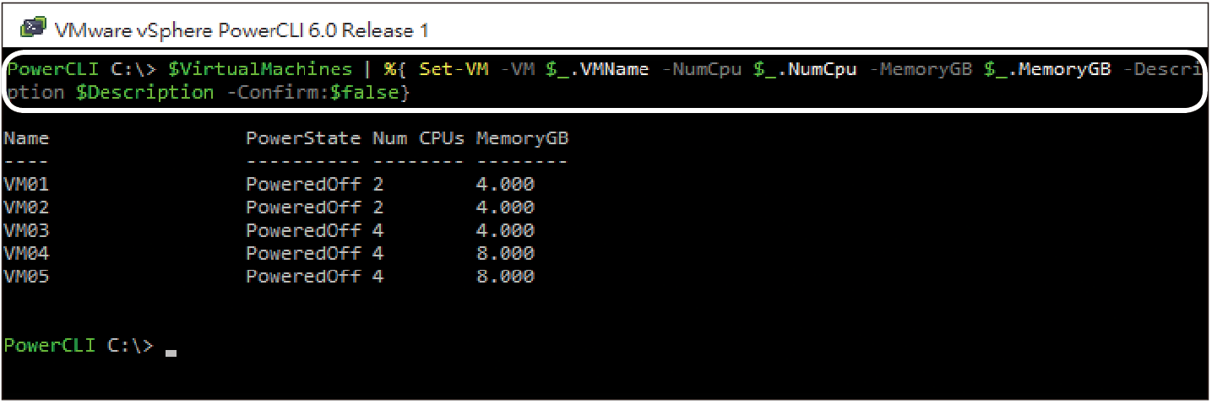
Task: Click the PoweredOff state of VM01
Action: pyautogui.click(x=303, y=184)
